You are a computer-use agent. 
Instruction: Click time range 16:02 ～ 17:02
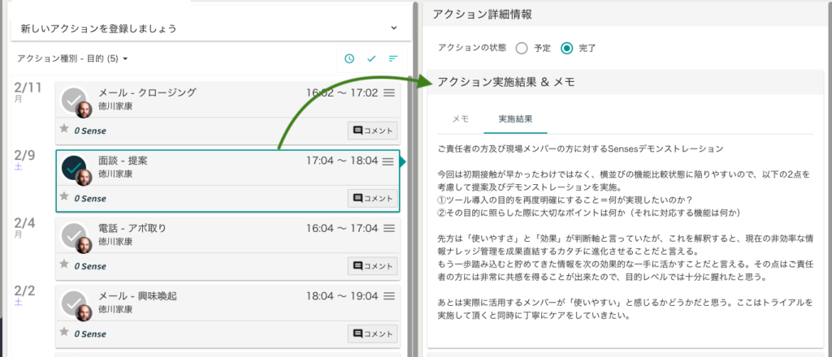(x=342, y=93)
